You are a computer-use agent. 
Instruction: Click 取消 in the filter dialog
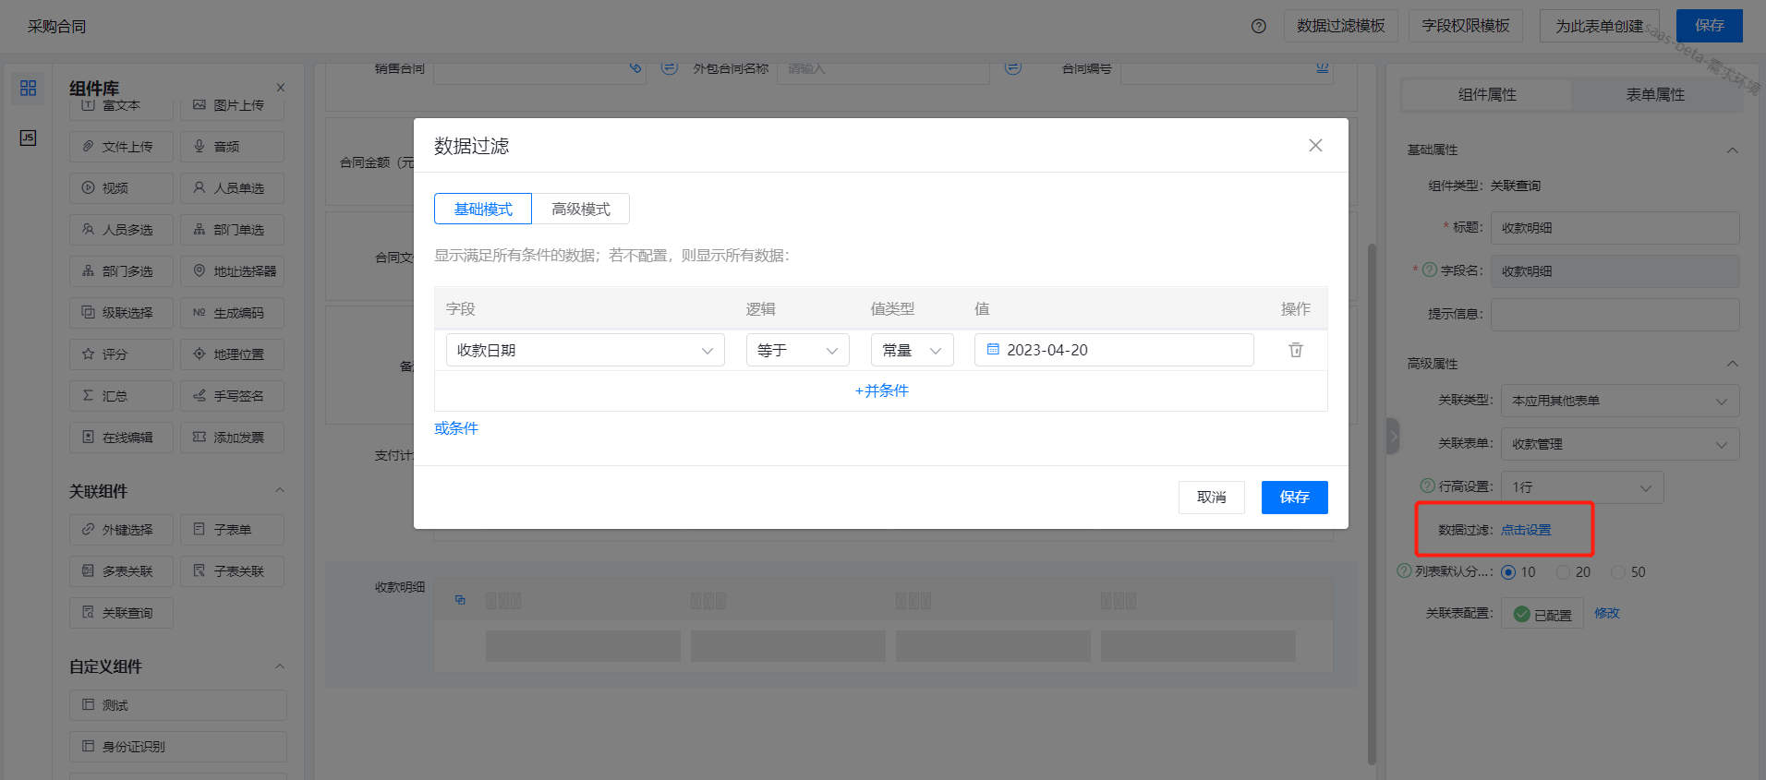point(1212,498)
